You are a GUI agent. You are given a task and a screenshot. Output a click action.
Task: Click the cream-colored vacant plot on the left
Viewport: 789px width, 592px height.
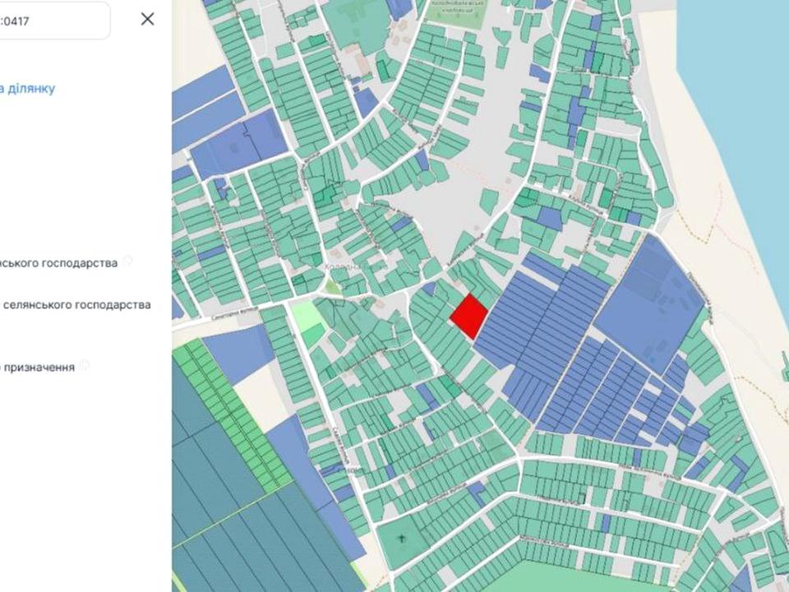tap(256, 398)
